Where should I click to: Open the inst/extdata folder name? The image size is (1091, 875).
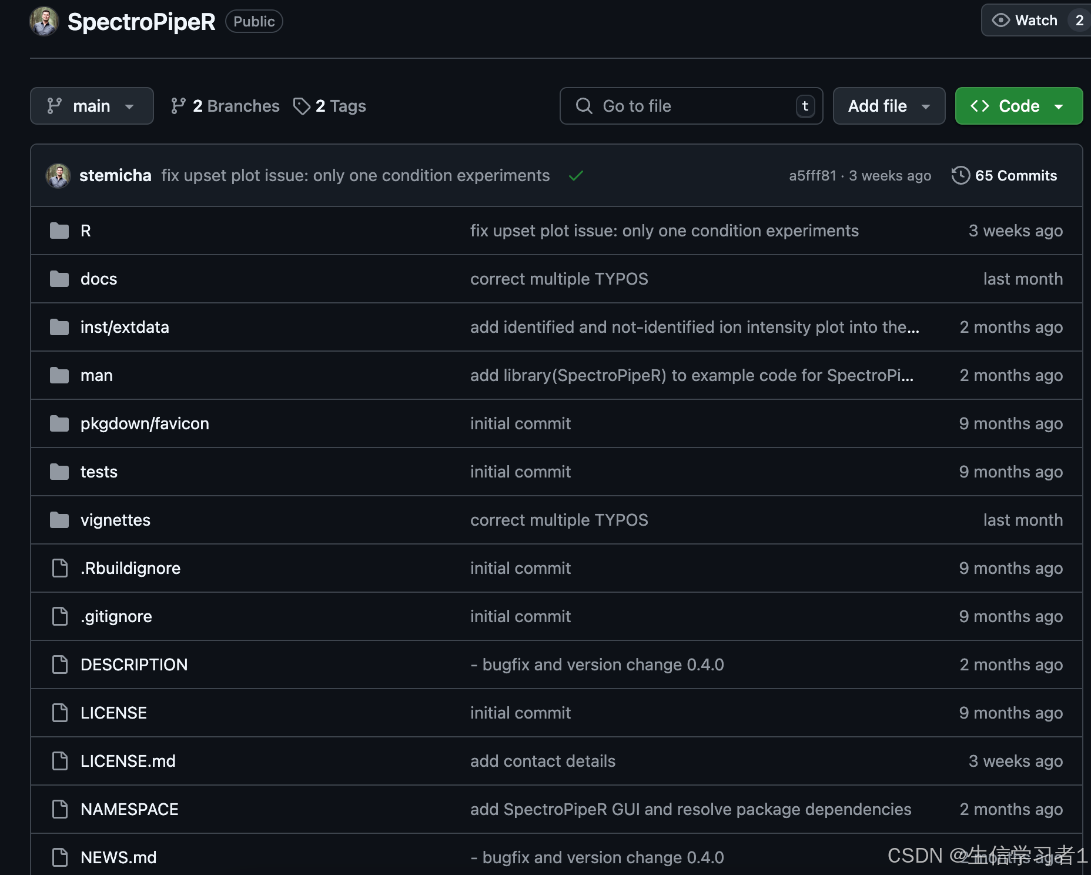pyautogui.click(x=125, y=328)
